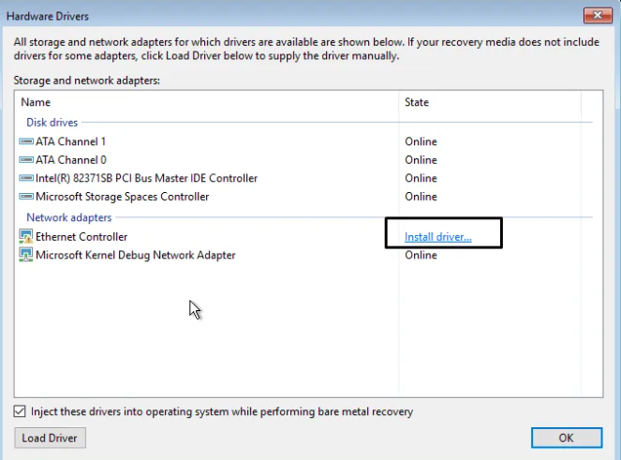The height and width of the screenshot is (460, 621).
Task: Select the Disk drives group header
Action: tap(52, 122)
